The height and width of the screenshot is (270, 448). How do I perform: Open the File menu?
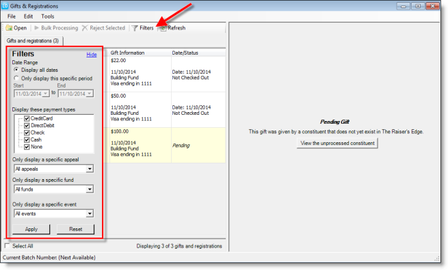(12, 16)
